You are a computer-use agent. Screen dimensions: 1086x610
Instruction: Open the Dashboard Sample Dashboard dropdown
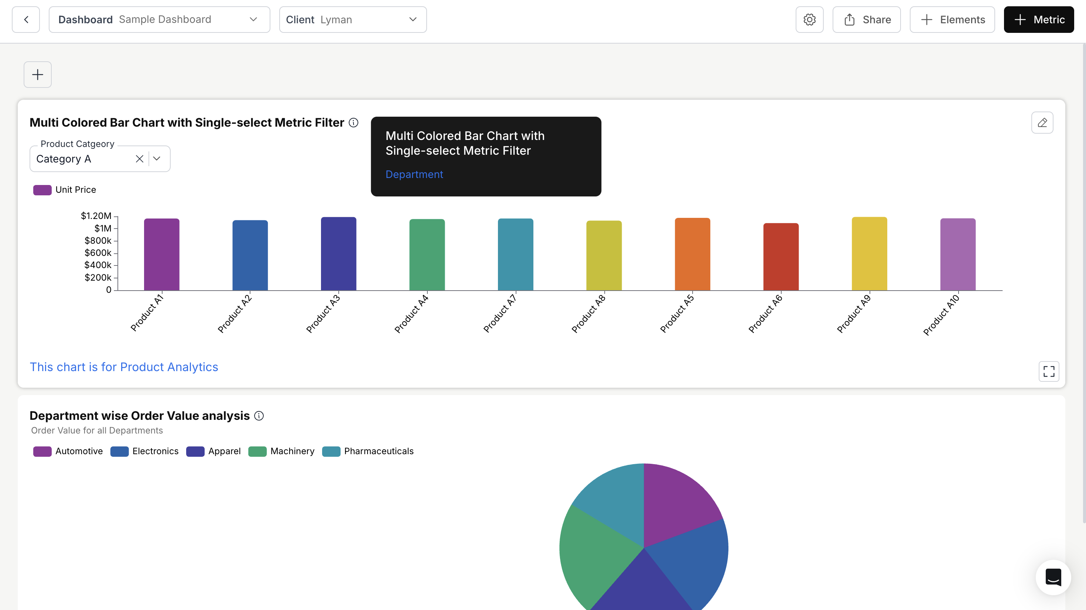point(159,20)
